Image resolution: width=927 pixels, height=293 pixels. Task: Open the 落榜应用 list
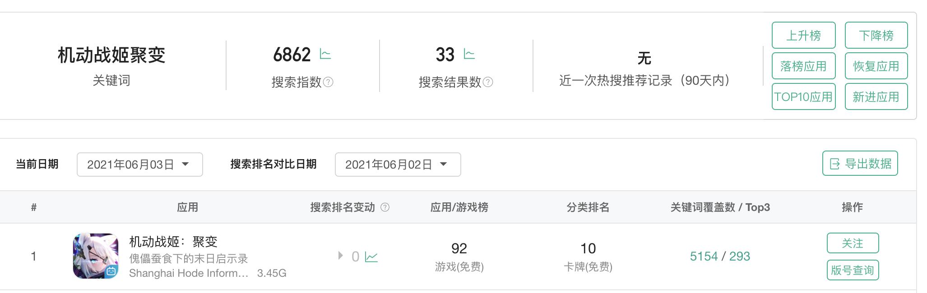(803, 66)
